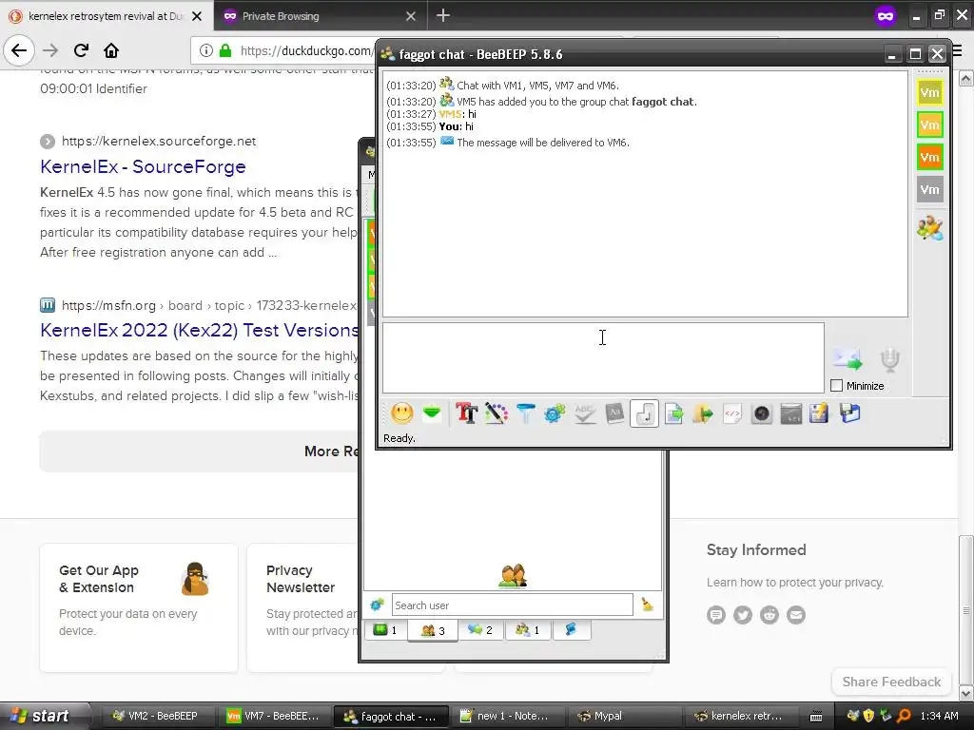Click the two users icon above search field
Image resolution: width=974 pixels, height=730 pixels.
click(x=513, y=575)
